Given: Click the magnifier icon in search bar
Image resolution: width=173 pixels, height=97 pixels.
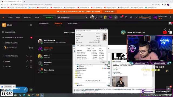Looking at the screenshot, I should click(59, 17).
